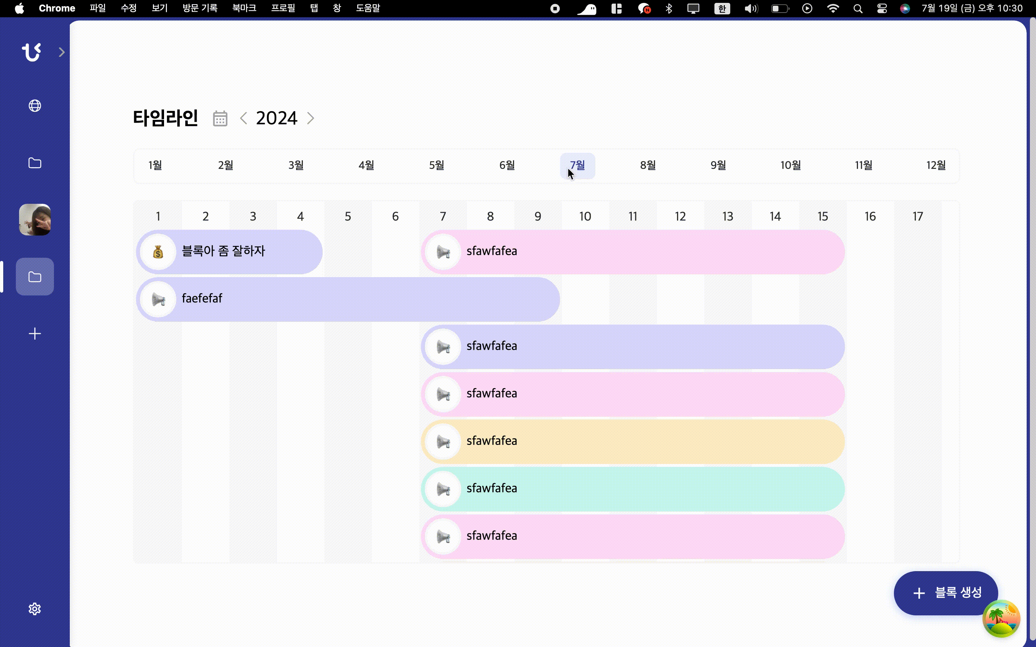Click megaphone icon on faefefaf block
Viewport: 1036px width, 647px height.
[x=158, y=299]
